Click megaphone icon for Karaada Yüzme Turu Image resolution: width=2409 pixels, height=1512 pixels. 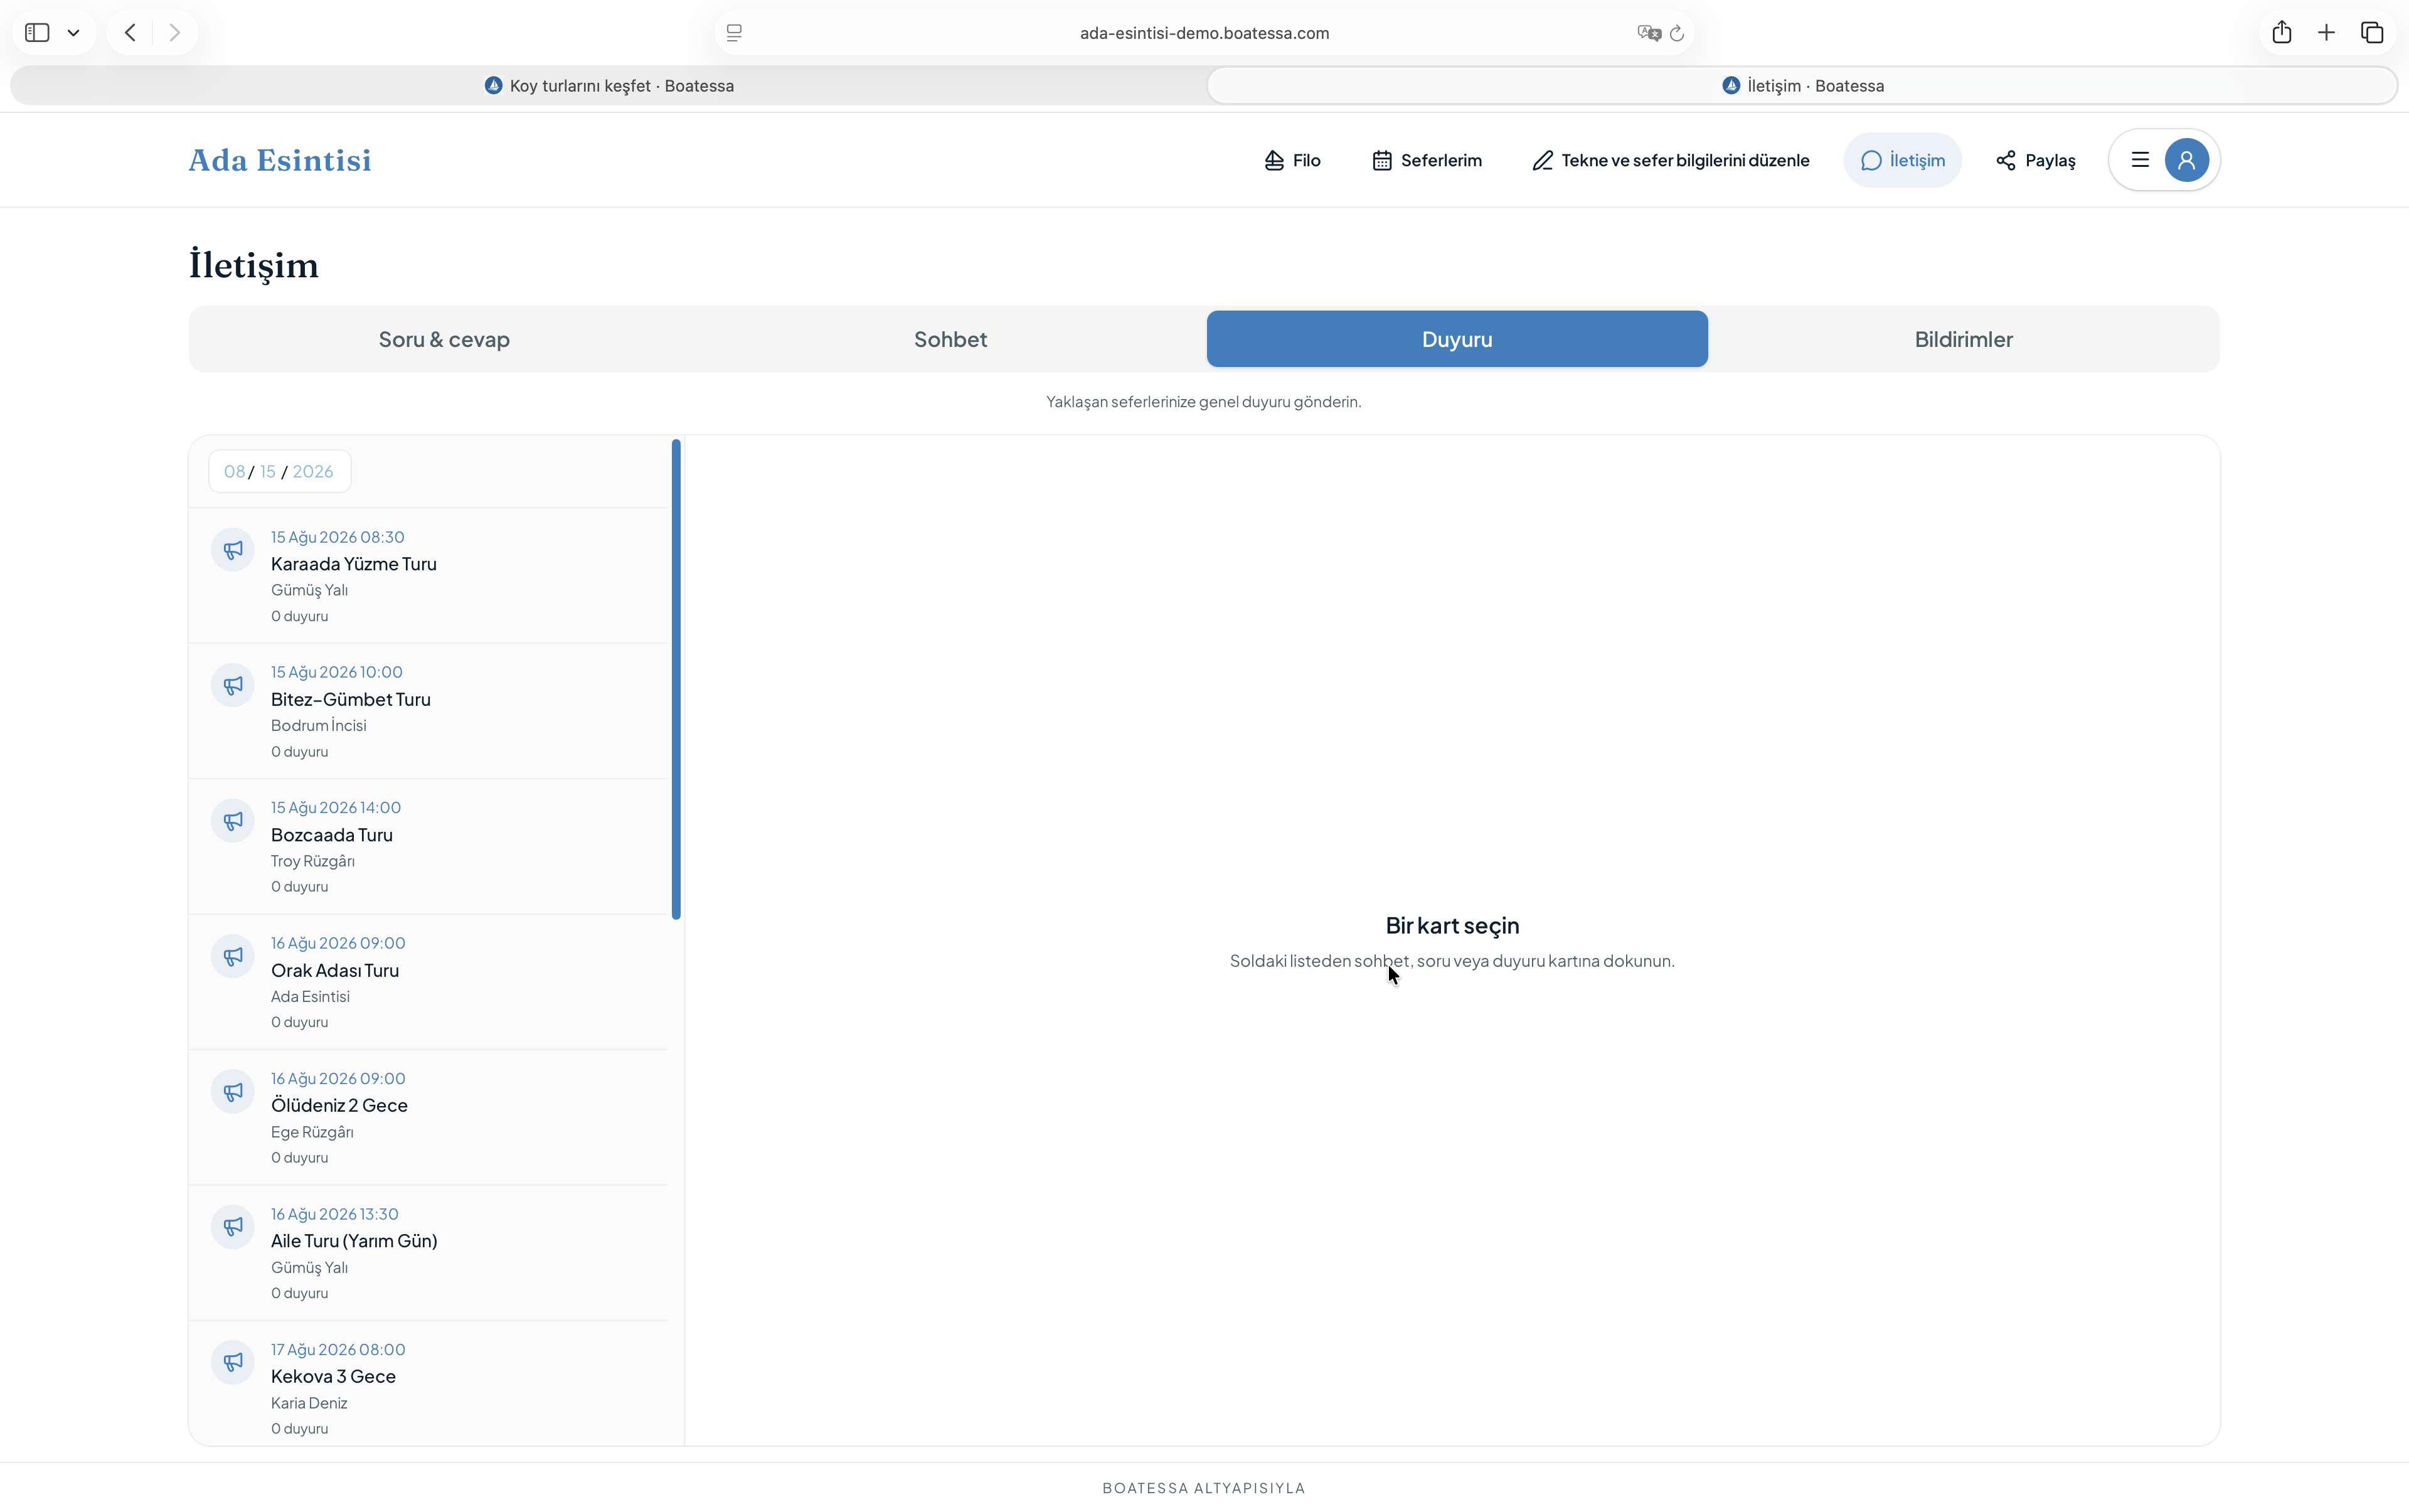click(x=233, y=550)
